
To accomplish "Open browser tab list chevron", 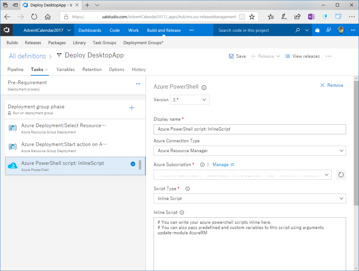I will (x=97, y=5).
